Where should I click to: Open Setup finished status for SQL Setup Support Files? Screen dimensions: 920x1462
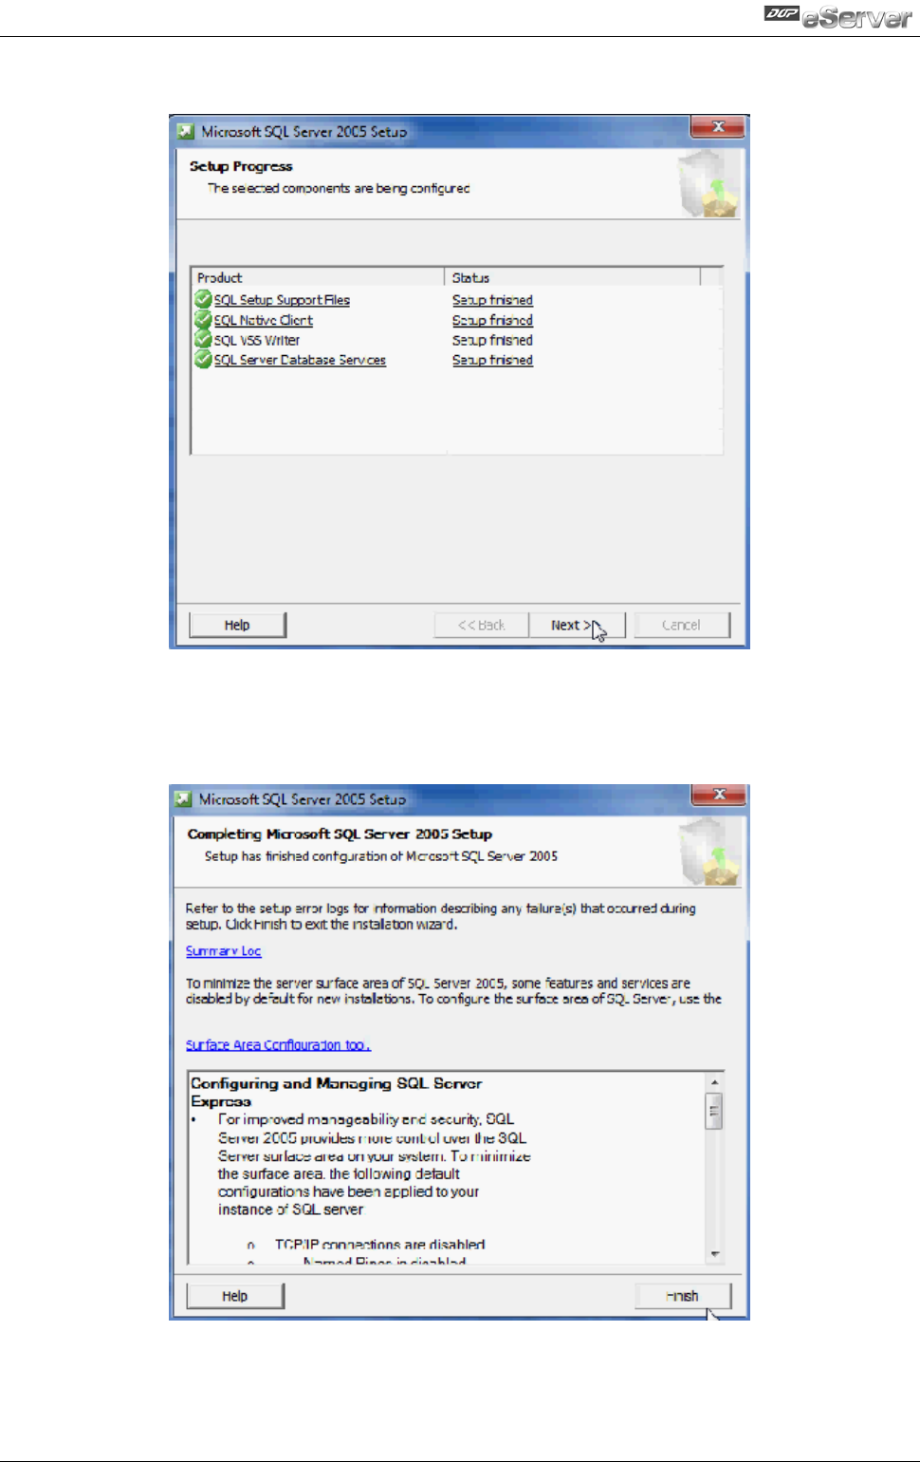pos(492,300)
